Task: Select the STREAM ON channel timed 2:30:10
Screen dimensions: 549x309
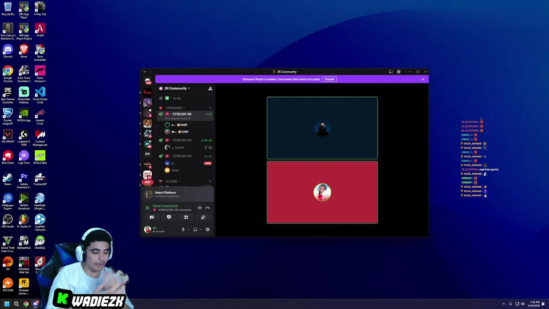Action: click(186, 140)
